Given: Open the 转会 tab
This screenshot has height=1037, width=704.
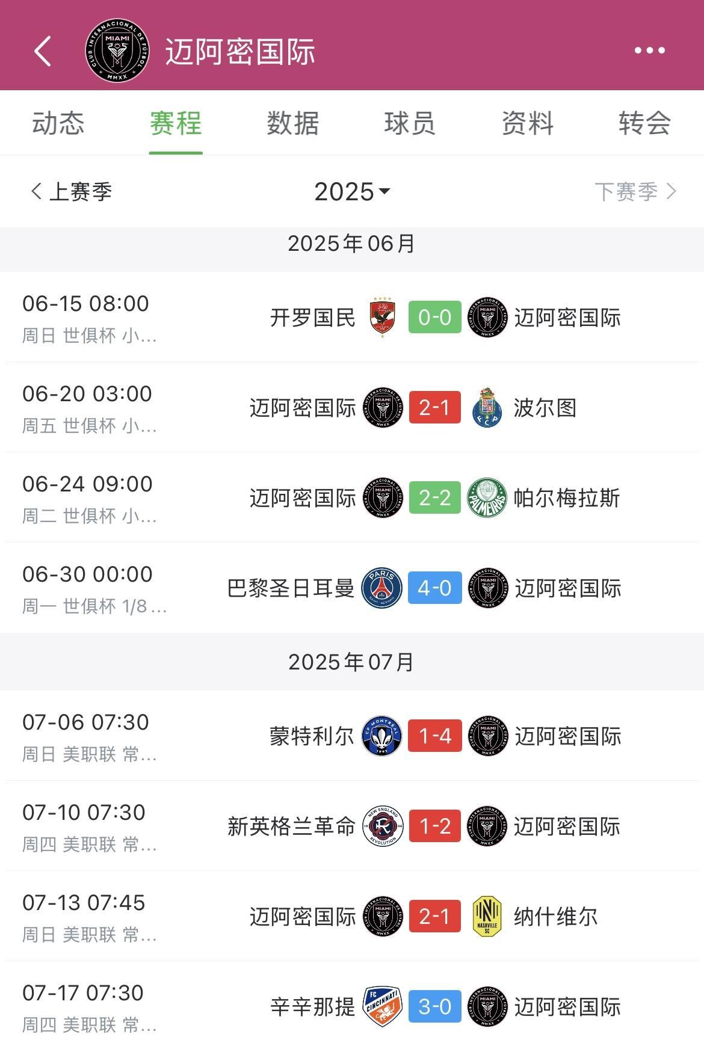Looking at the screenshot, I should [644, 123].
